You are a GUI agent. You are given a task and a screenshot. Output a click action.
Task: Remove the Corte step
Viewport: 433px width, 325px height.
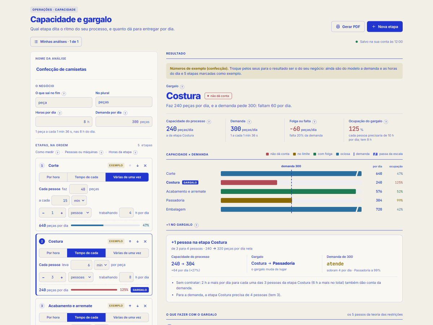click(145, 165)
